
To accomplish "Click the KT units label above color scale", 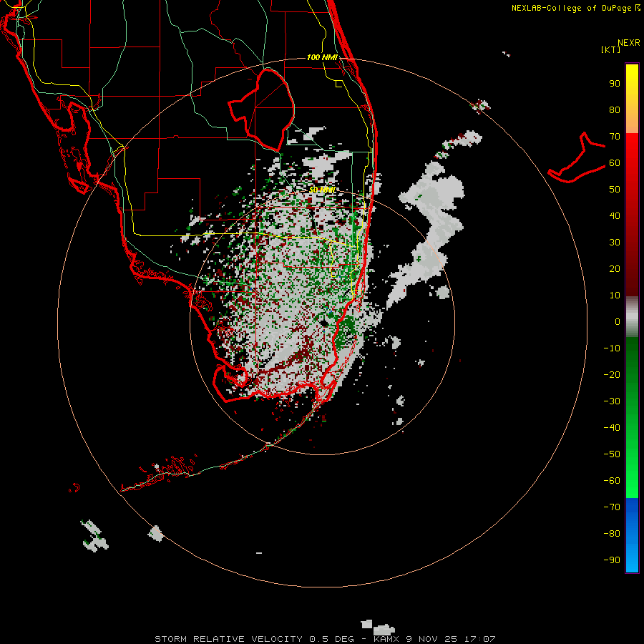I will click(x=611, y=49).
